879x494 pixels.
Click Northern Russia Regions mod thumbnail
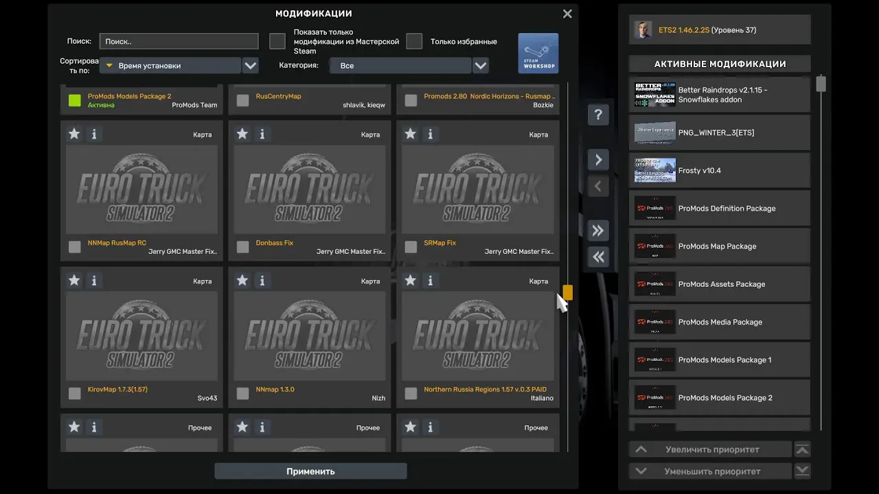tap(478, 336)
